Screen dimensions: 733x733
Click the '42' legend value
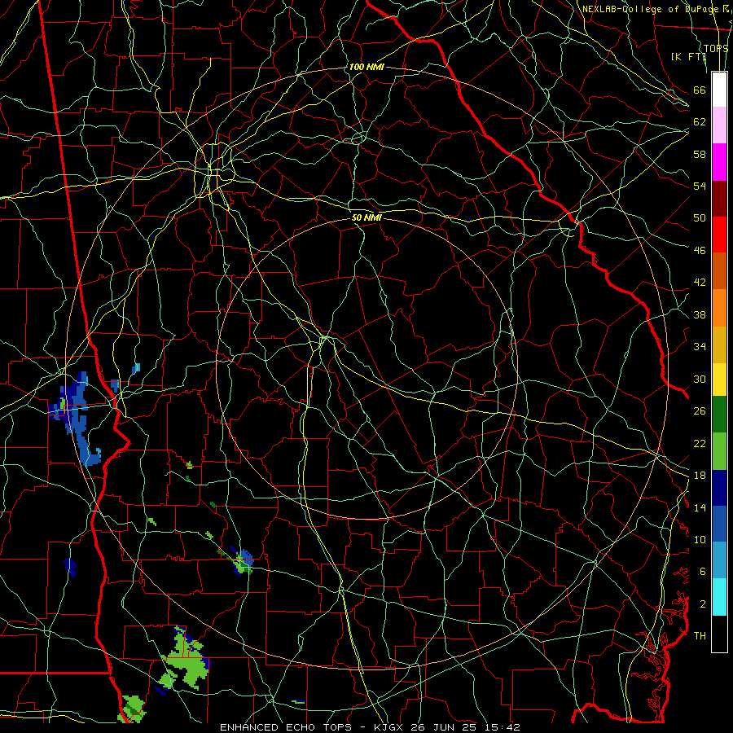coord(700,283)
